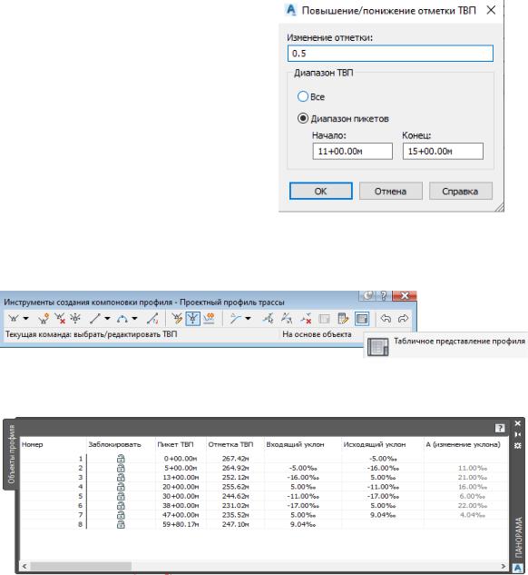Click the Autodesk 'A' icon at Panorama corner
The width and height of the screenshot is (528, 575).
518,568
